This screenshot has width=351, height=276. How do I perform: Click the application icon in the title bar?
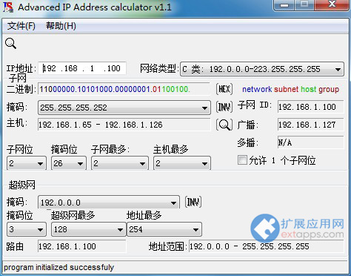[8, 7]
